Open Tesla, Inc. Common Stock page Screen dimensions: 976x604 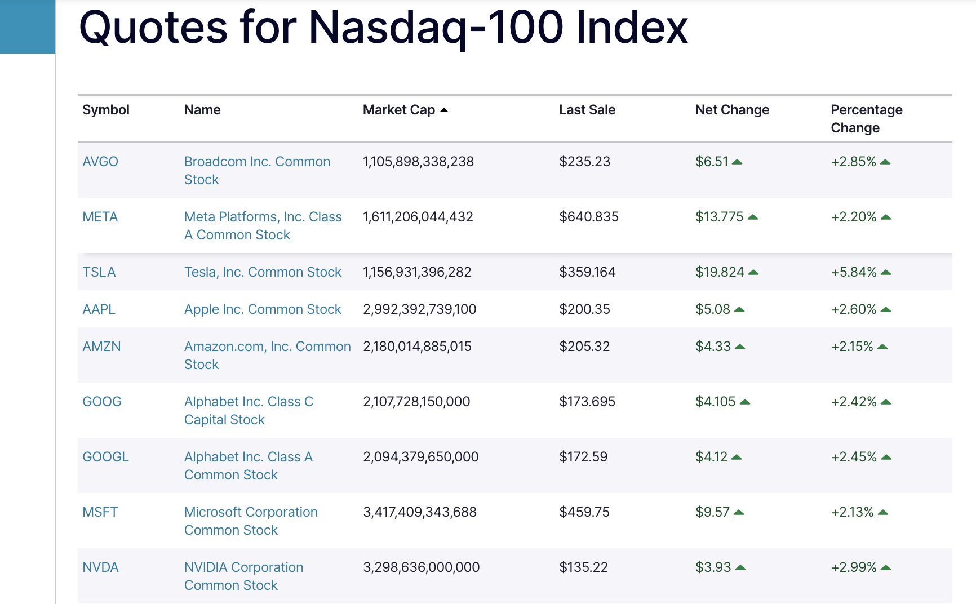click(x=263, y=272)
